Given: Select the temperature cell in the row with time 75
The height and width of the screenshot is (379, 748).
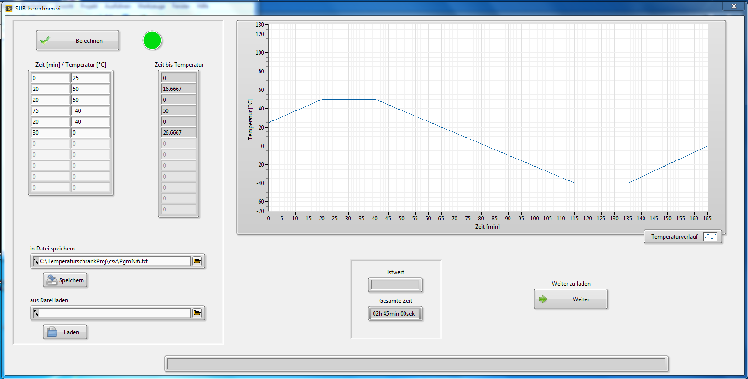Looking at the screenshot, I should [x=91, y=110].
